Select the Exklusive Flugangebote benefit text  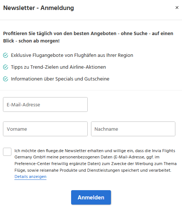tap(72, 55)
